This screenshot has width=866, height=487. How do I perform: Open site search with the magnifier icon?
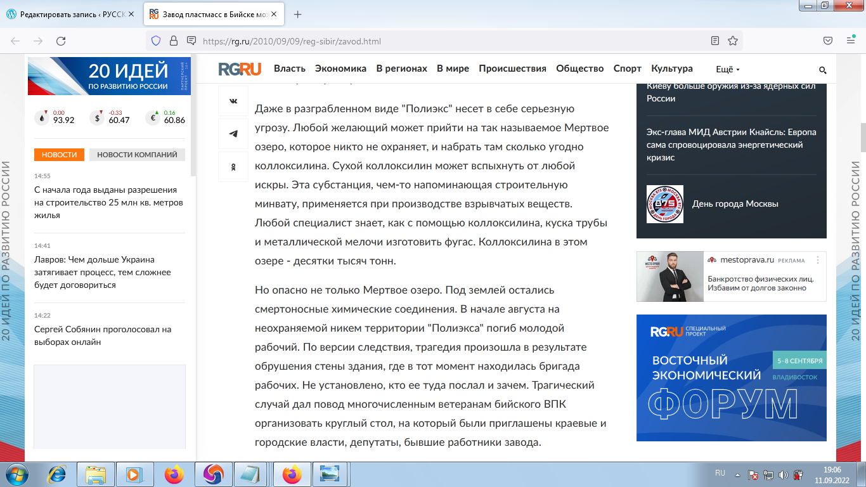pos(822,70)
